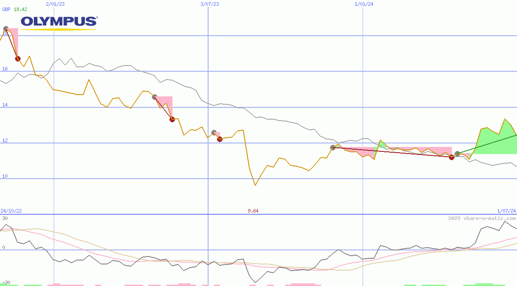Click the GBP 18.42 price label
The height and width of the screenshot is (286, 517).
[15, 9]
